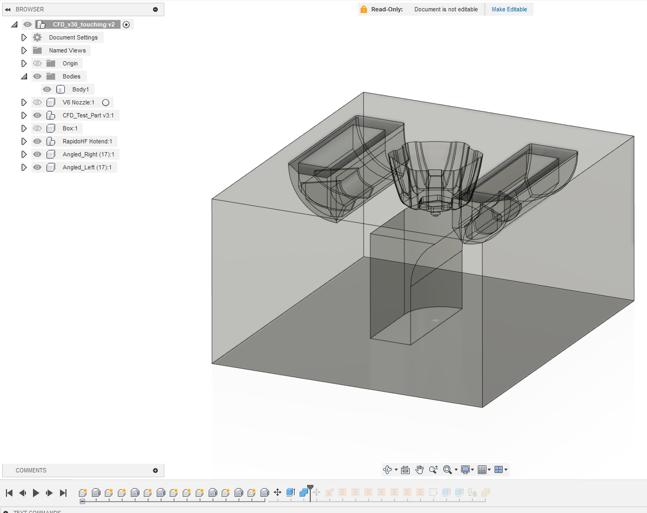The height and width of the screenshot is (513, 647).
Task: Click the Look At camera icon
Action: point(405,470)
